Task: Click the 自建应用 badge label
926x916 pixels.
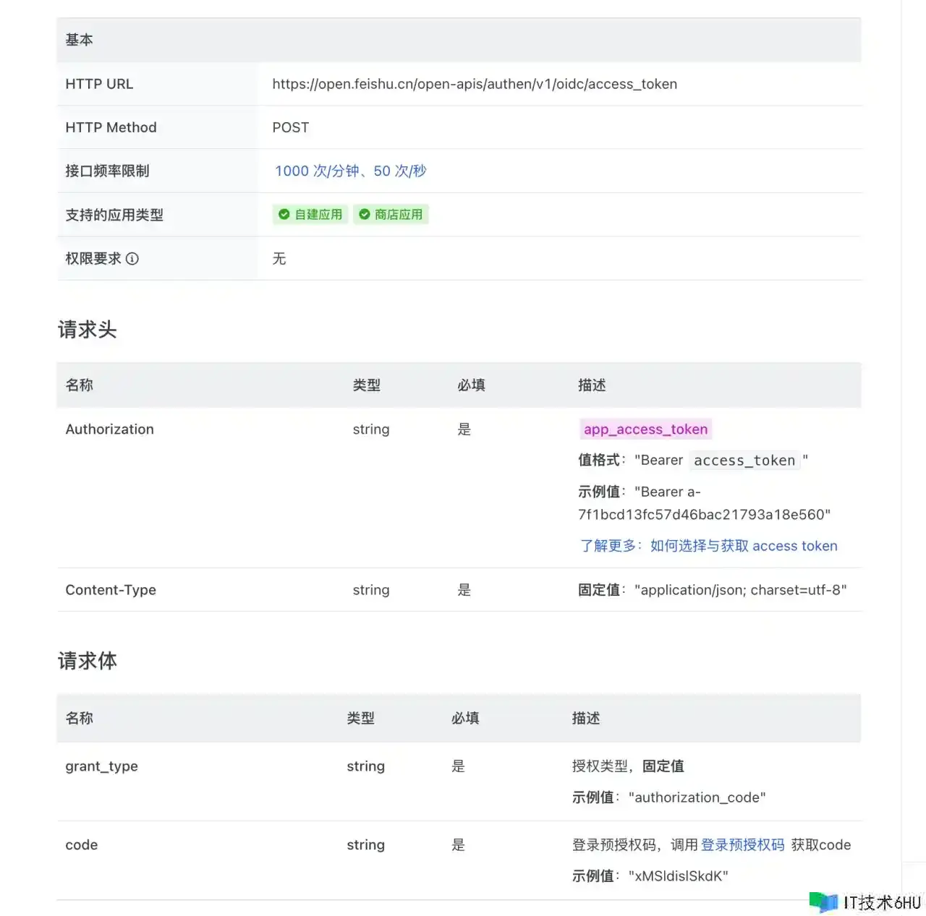Action: [x=318, y=215]
